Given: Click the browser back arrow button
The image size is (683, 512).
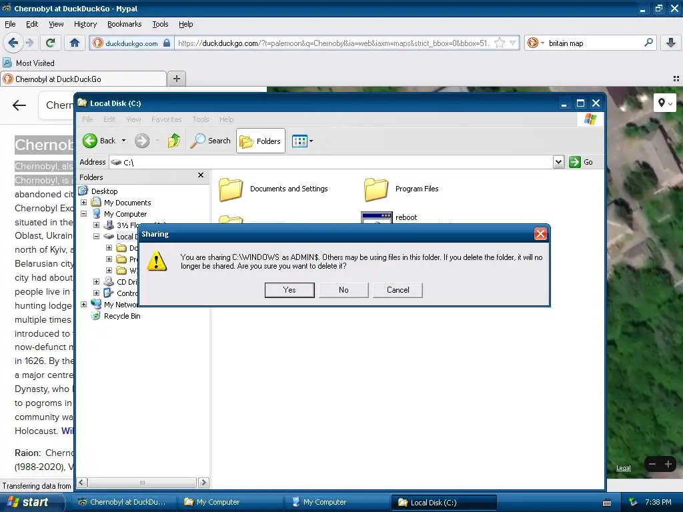Looking at the screenshot, I should 13,43.
